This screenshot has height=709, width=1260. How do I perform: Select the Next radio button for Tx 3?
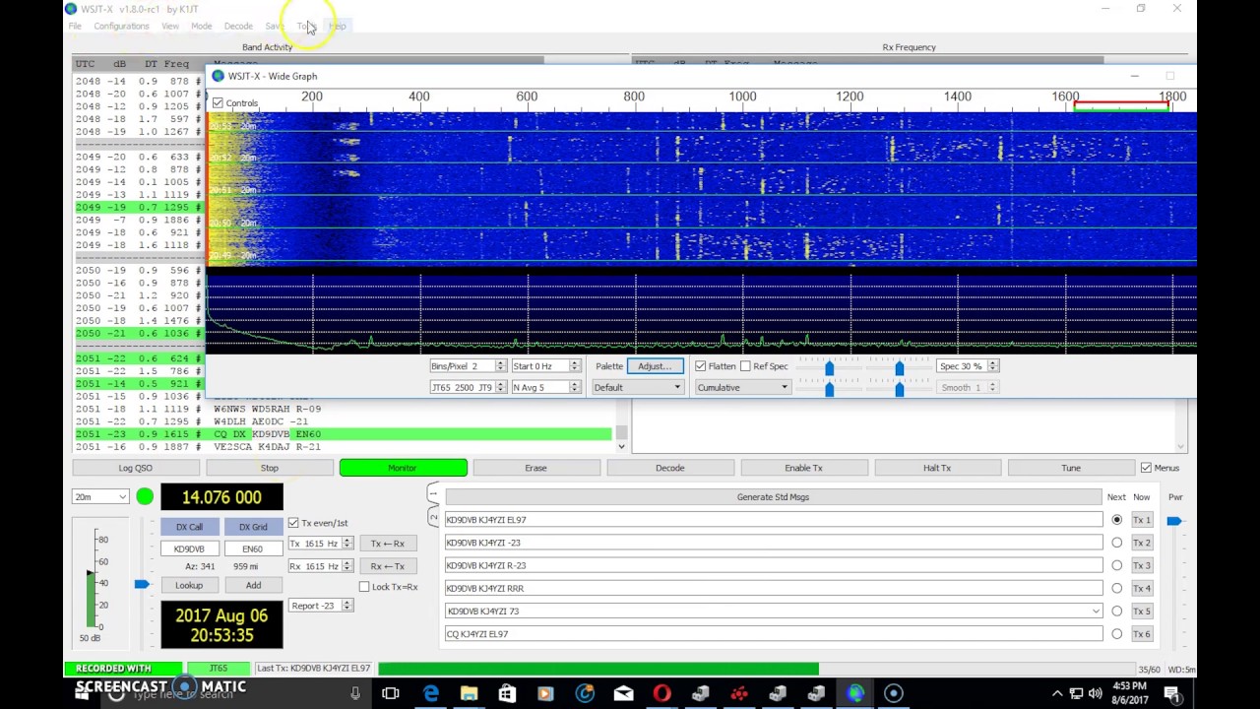1116,565
